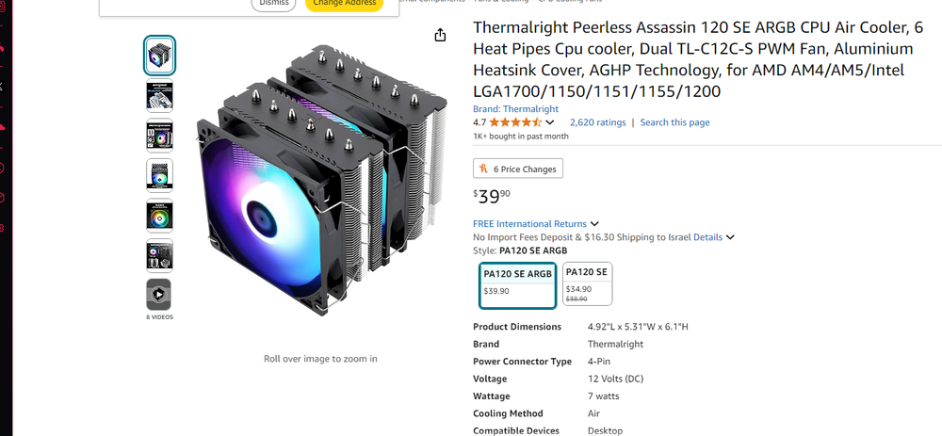This screenshot has width=942, height=436.
Task: Open the 2,620 ratings link
Action: tap(598, 122)
